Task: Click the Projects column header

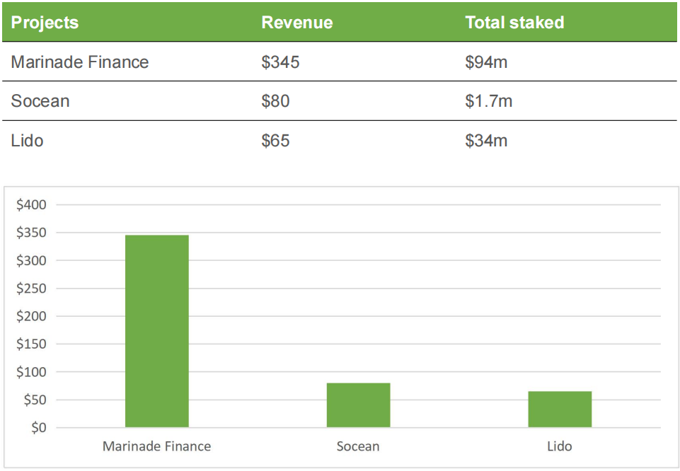Action: pyautogui.click(x=45, y=23)
